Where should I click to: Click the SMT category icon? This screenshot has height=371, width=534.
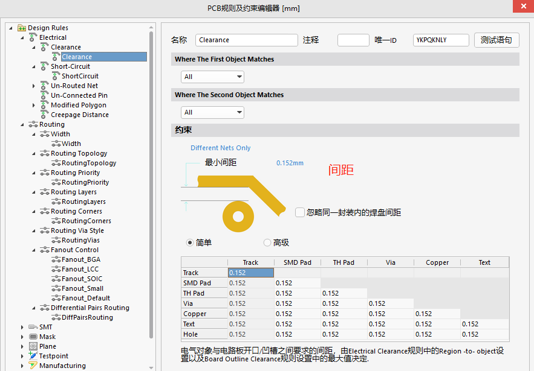33,327
